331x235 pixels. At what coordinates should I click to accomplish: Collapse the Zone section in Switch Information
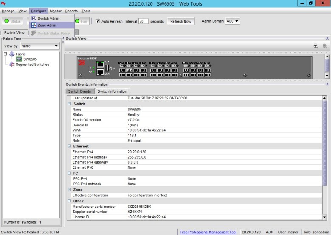(70, 190)
